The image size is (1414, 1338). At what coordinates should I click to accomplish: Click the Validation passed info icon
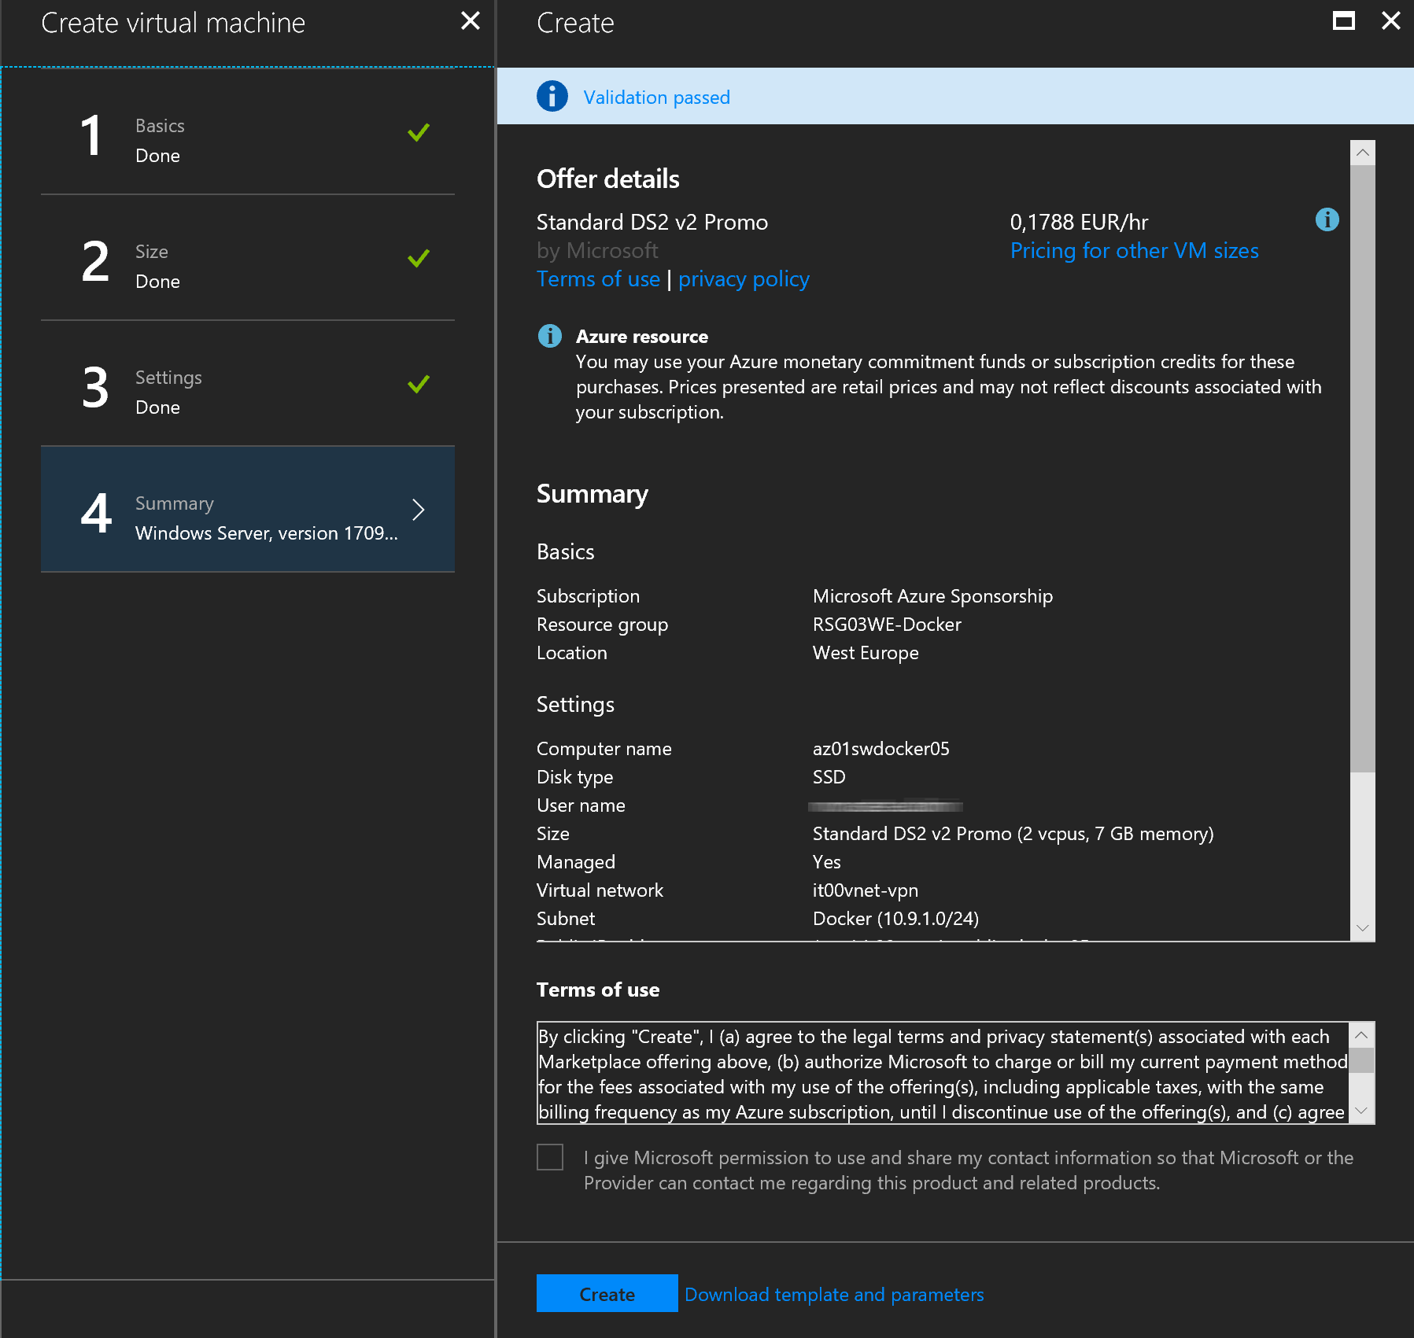[x=552, y=96]
